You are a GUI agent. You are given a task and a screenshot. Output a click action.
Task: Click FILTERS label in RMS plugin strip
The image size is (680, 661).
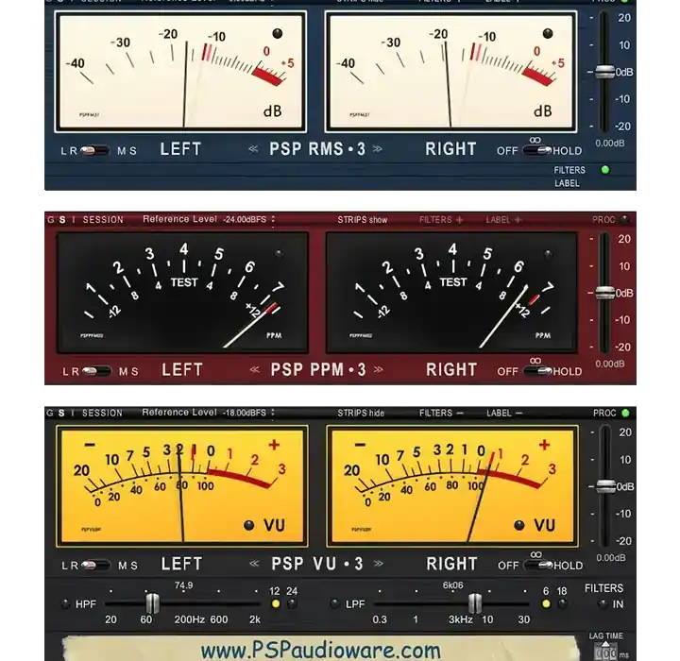tap(569, 170)
